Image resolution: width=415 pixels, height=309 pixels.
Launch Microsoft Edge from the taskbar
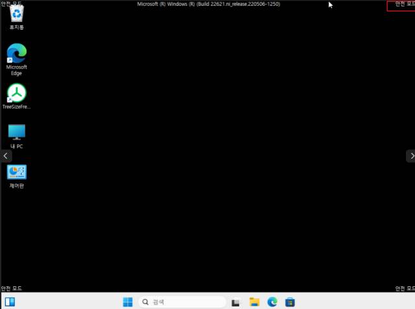click(273, 302)
